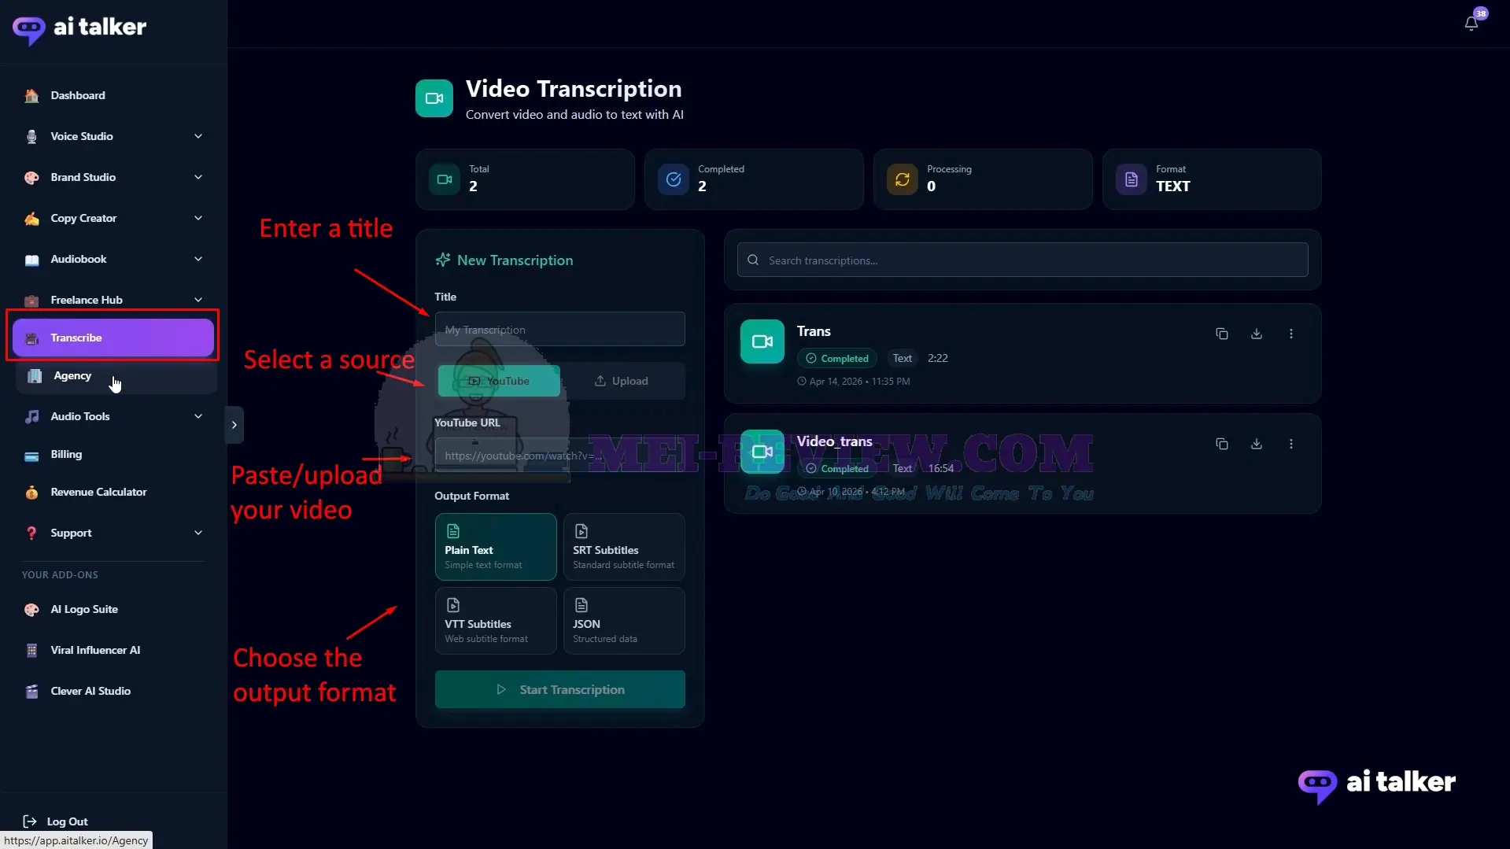Select YouTube as the source
This screenshot has width=1510, height=849.
pyautogui.click(x=499, y=381)
